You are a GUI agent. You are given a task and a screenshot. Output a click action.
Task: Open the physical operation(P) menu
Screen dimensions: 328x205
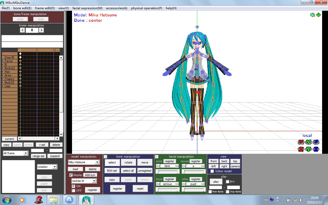point(147,8)
